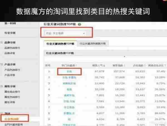Sort table by 搜索指数 column
The width and height of the screenshot is (167, 126).
(119, 65)
